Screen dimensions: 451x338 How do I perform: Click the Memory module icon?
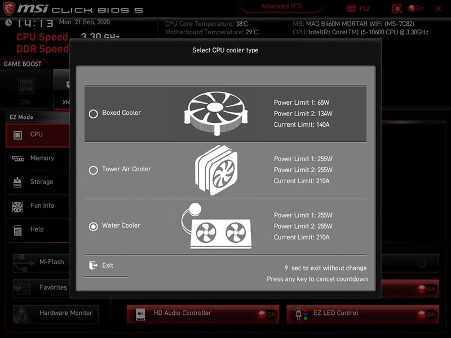(x=18, y=158)
